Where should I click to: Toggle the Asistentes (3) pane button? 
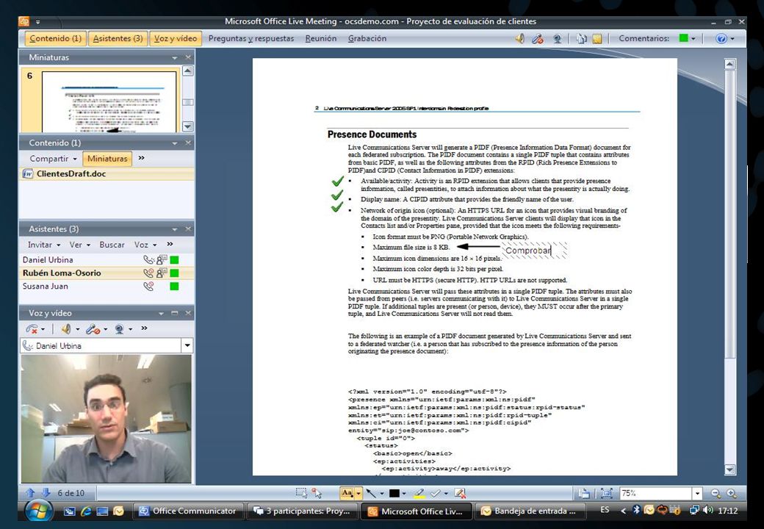(x=118, y=38)
